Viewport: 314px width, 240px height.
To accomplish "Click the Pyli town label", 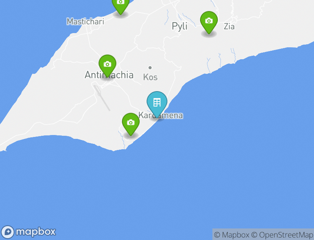I will 180,26.
